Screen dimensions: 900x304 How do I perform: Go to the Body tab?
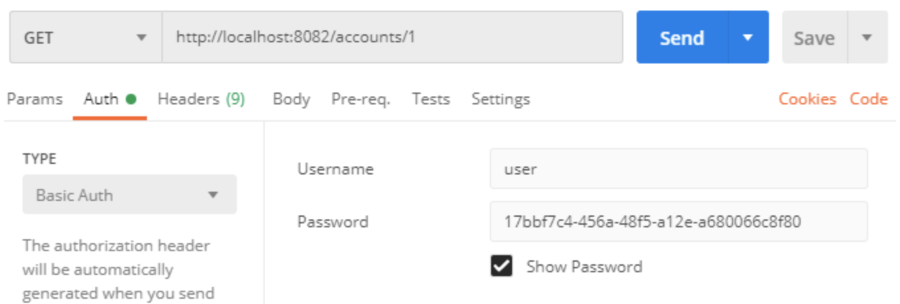291,99
